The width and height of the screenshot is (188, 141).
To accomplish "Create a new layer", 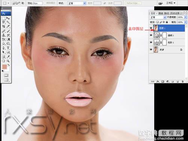I will point(177,82).
